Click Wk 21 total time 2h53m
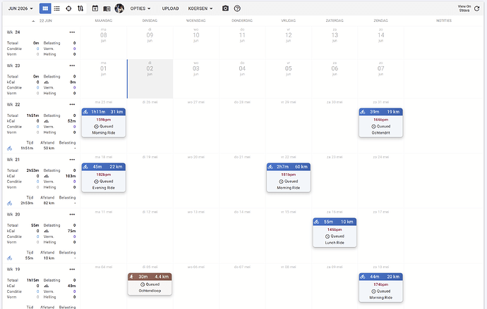 click(x=32, y=170)
